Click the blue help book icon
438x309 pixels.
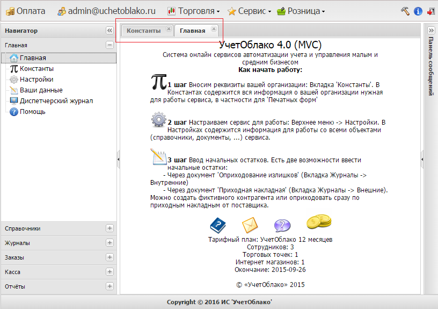pos(218,225)
